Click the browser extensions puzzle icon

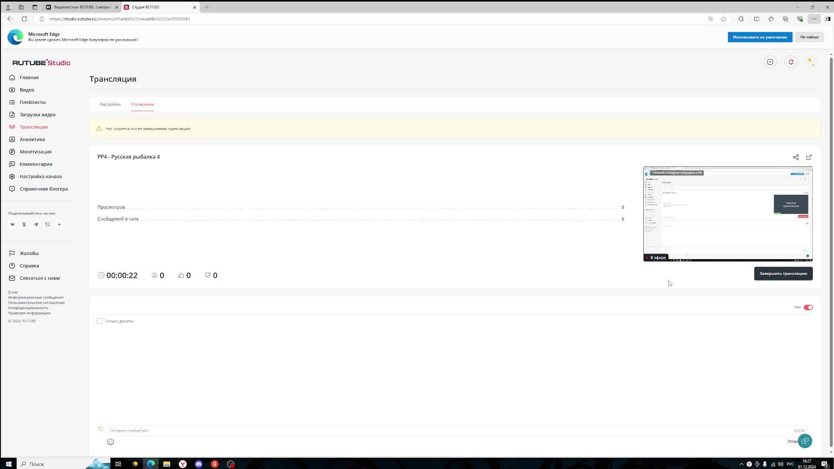[741, 19]
